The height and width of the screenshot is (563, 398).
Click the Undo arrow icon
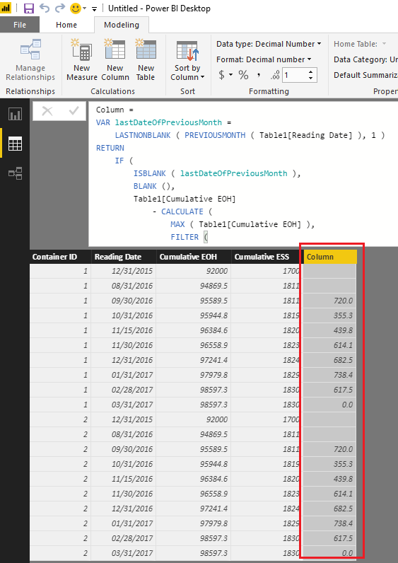click(x=45, y=8)
